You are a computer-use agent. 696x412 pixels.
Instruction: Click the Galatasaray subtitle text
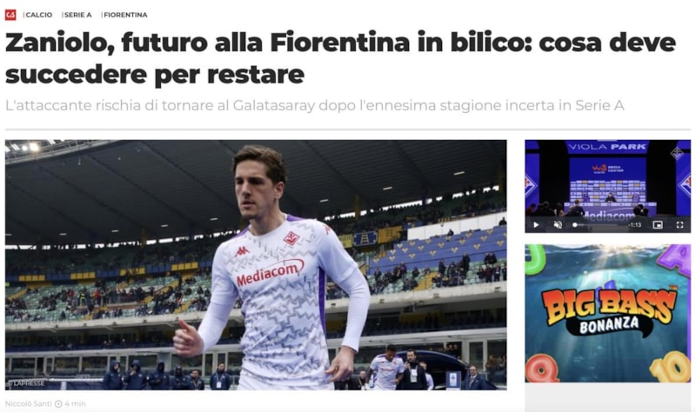[x=315, y=105]
